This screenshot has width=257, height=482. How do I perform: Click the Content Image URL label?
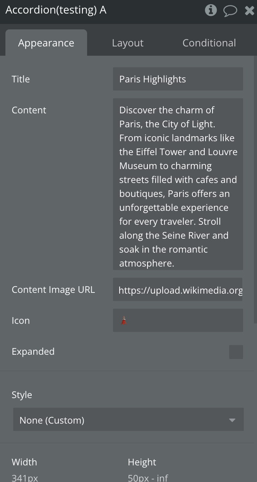pos(53,290)
